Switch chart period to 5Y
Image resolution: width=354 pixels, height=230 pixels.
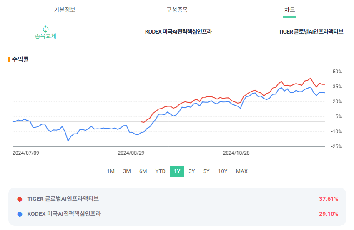click(x=206, y=171)
